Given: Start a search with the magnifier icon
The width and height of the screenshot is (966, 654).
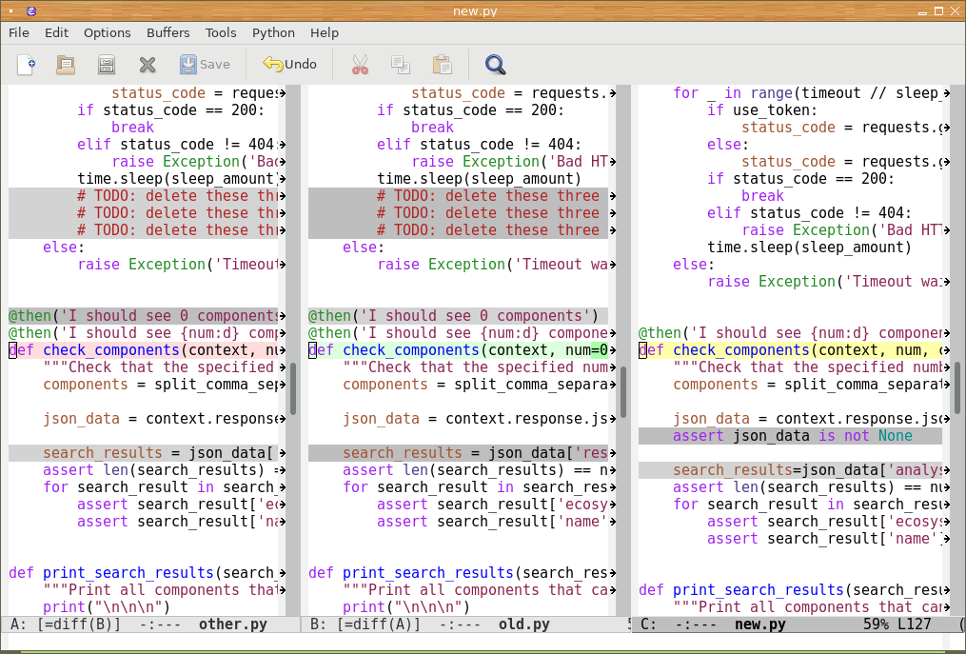Looking at the screenshot, I should click(x=495, y=65).
